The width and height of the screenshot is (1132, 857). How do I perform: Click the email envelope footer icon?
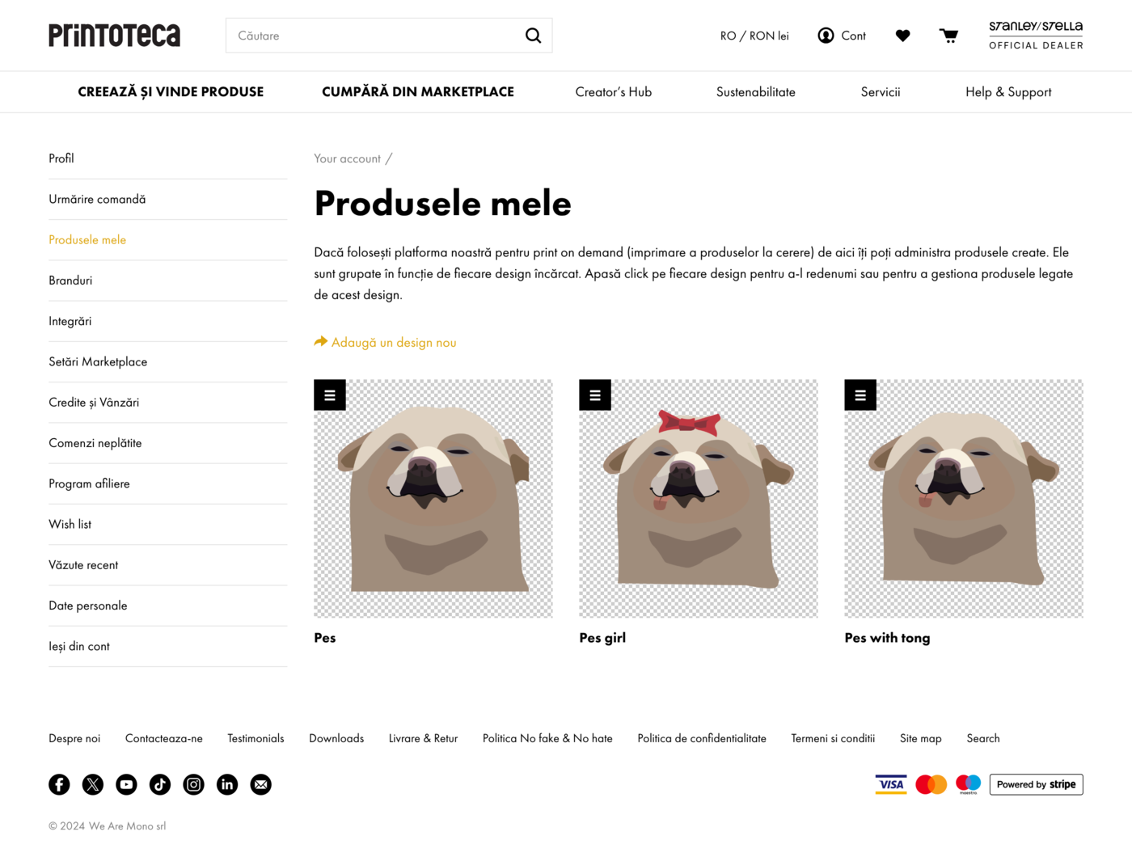click(x=261, y=784)
